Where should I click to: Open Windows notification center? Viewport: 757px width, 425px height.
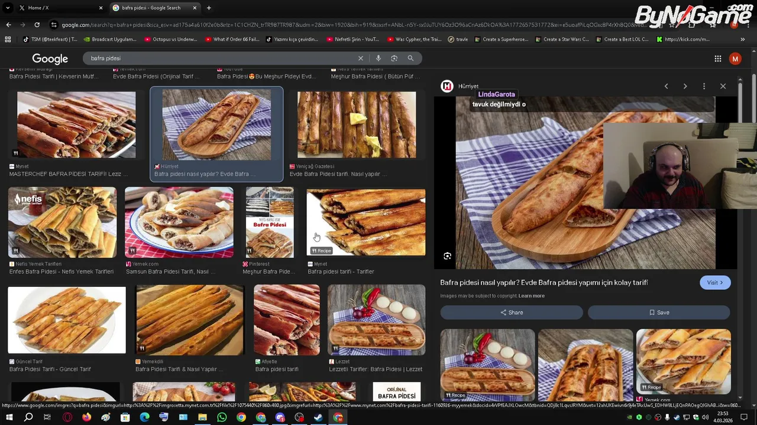[x=744, y=417]
